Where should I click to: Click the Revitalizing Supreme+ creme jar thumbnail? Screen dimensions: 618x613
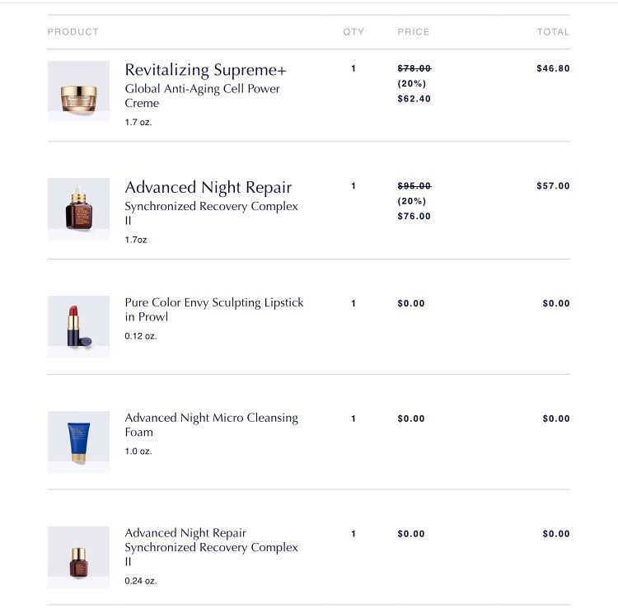coord(78,92)
